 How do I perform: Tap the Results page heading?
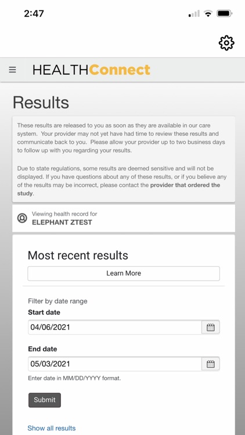click(41, 102)
